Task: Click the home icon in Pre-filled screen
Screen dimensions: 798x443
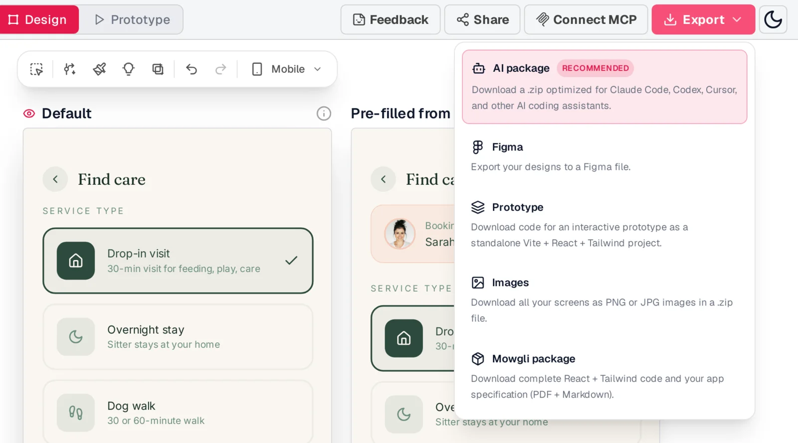Action: [x=404, y=338]
